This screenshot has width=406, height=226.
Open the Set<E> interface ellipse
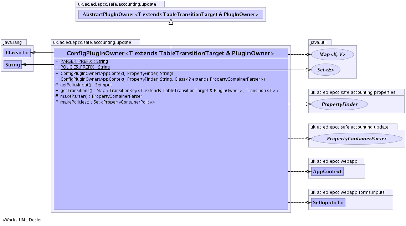coord(326,70)
